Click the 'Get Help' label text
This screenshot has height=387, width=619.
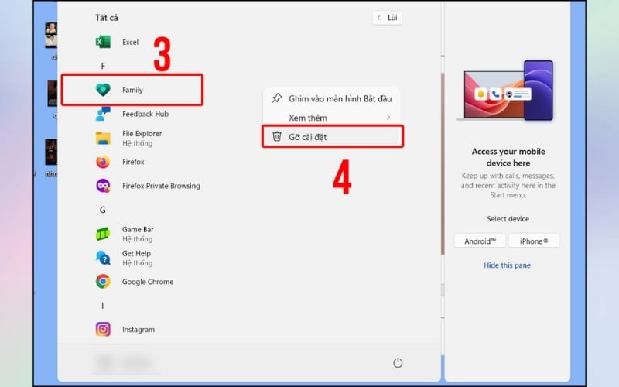[x=136, y=253]
